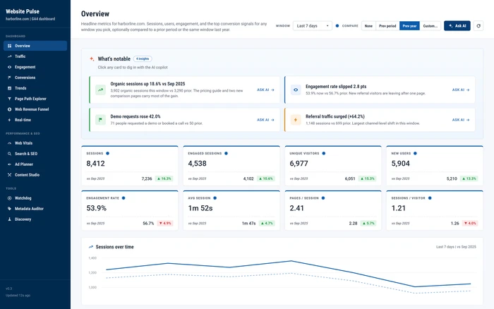Image resolution: width=494 pixels, height=309 pixels.
Task: Click the Metadata Auditor tag icon
Action: click(9, 209)
